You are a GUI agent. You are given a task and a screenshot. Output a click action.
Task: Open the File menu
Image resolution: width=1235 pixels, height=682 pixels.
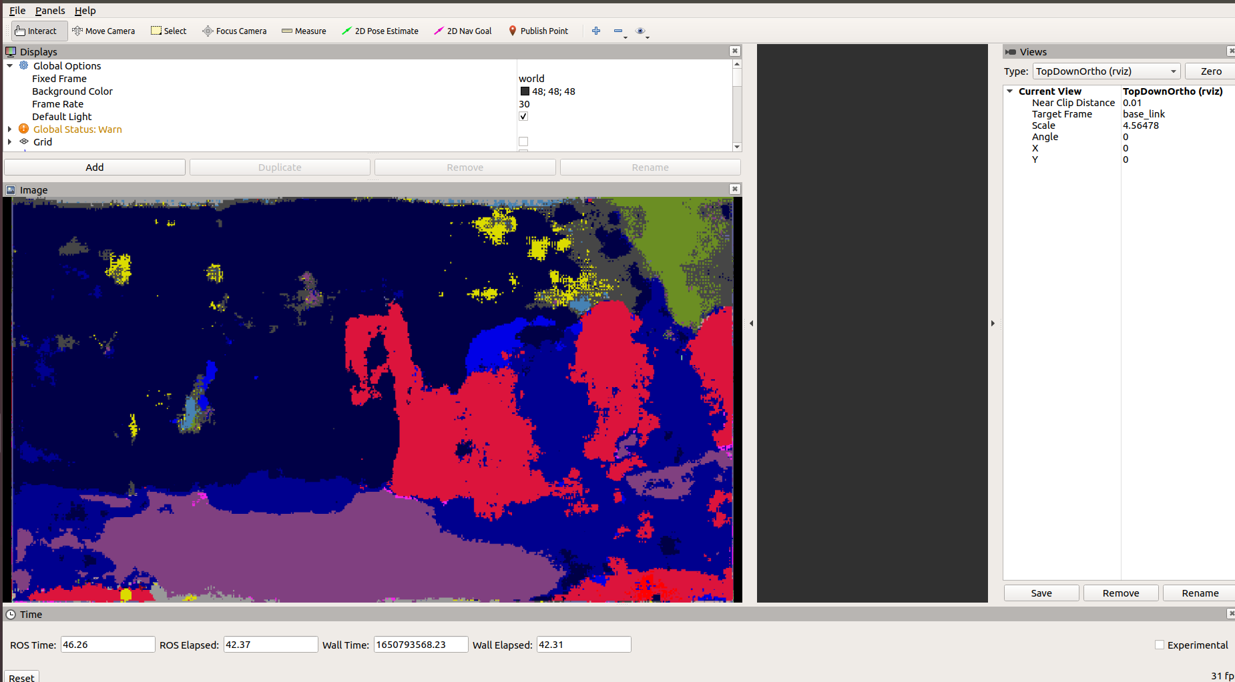[17, 11]
